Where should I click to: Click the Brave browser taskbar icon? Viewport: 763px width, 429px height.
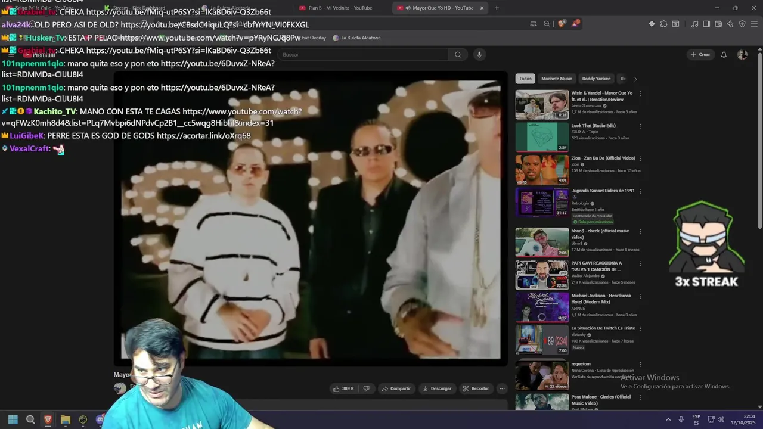[x=48, y=419]
